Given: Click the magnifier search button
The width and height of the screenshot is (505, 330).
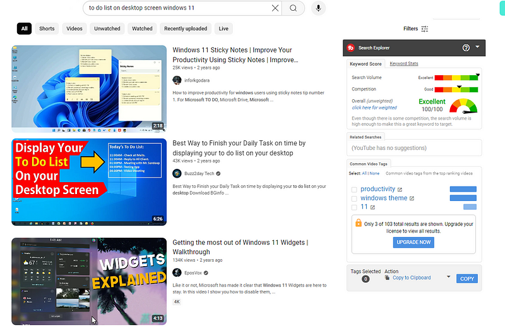Looking at the screenshot, I should click(x=293, y=8).
